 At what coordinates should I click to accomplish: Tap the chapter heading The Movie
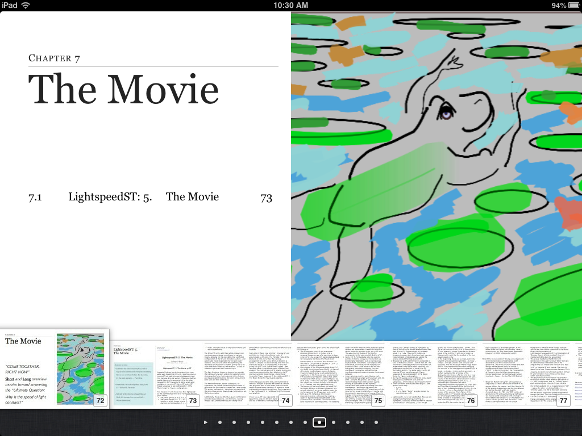point(124,89)
